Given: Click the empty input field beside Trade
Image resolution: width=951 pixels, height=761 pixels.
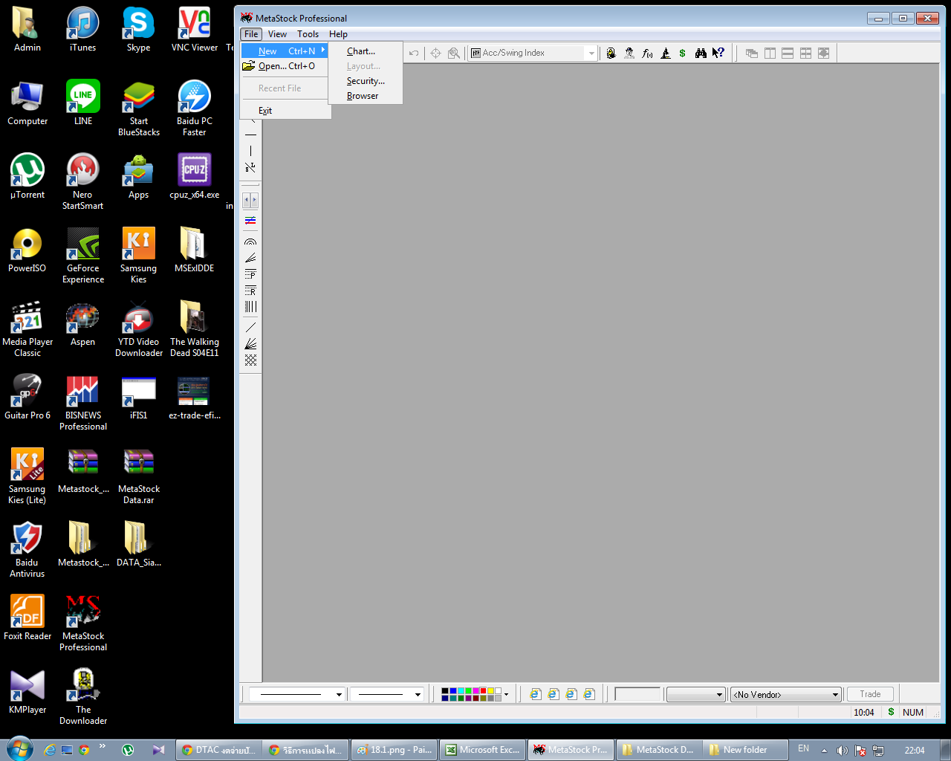Looking at the screenshot, I should 637,694.
